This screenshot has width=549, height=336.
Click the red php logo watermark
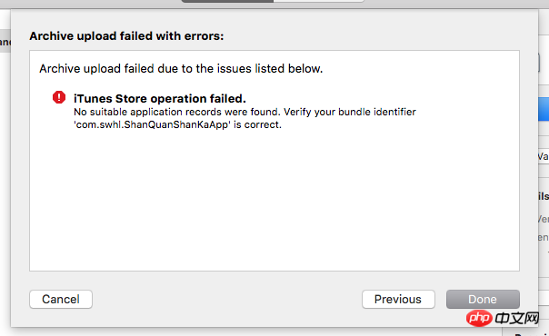(479, 318)
